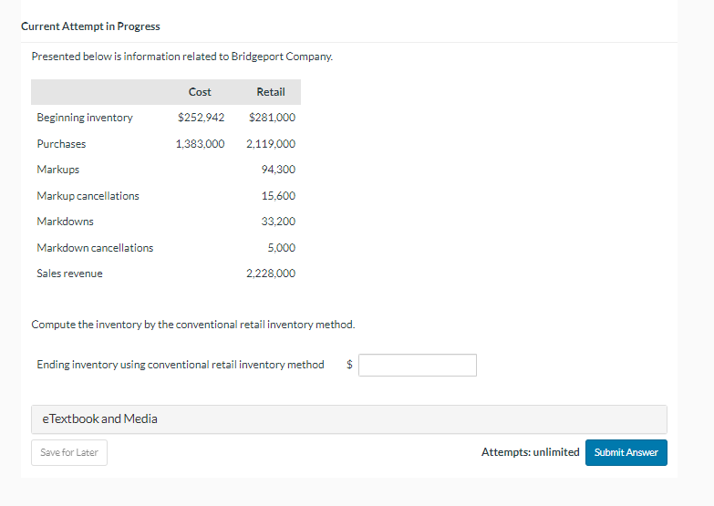Screen dimensions: 714x506
Task: Click the 2,228,000 sales revenue value
Action: pyautogui.click(x=271, y=274)
